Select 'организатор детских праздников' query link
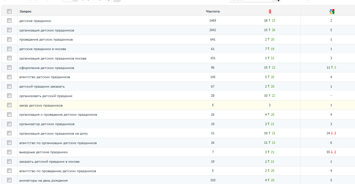 (x=47, y=124)
